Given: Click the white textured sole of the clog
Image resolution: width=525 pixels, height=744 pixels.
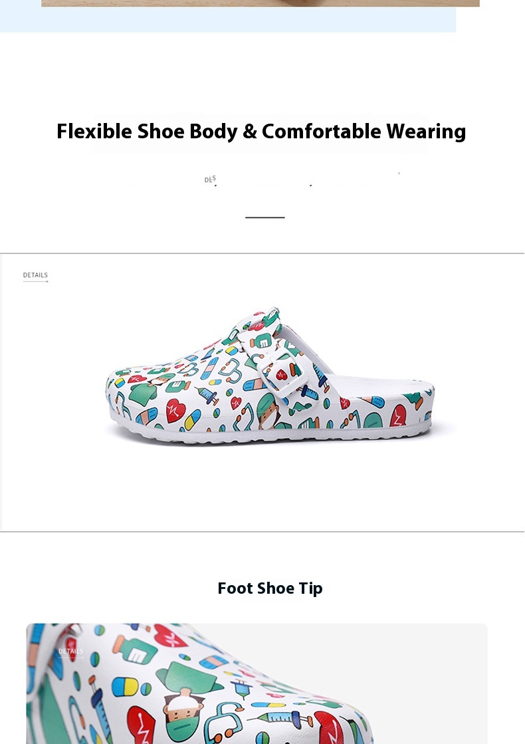Looking at the screenshot, I should 266,435.
